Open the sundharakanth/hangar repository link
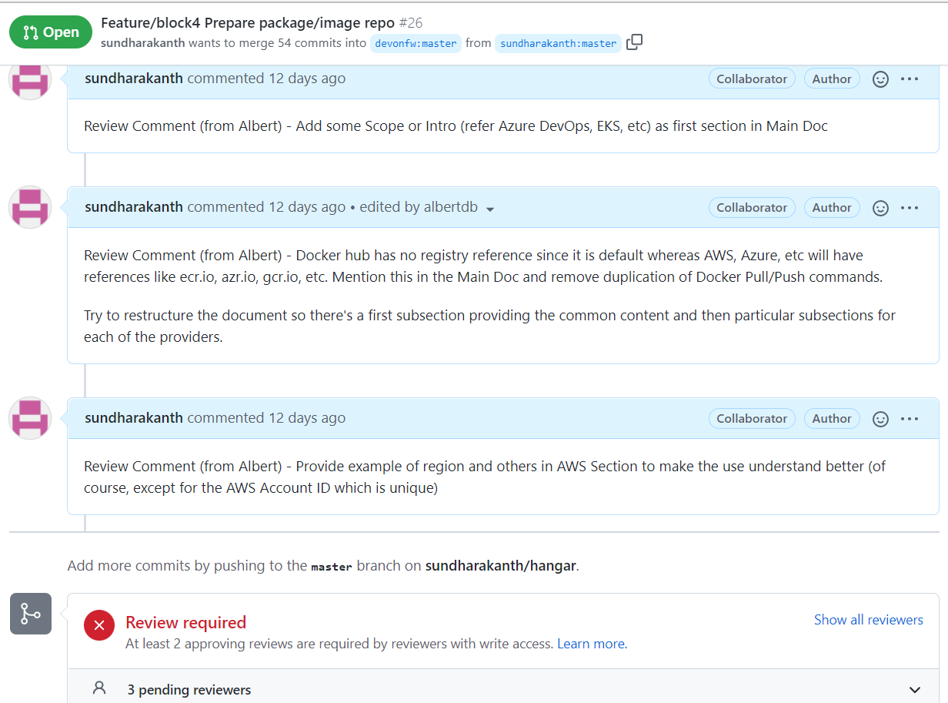The width and height of the screenshot is (948, 703). [x=499, y=565]
